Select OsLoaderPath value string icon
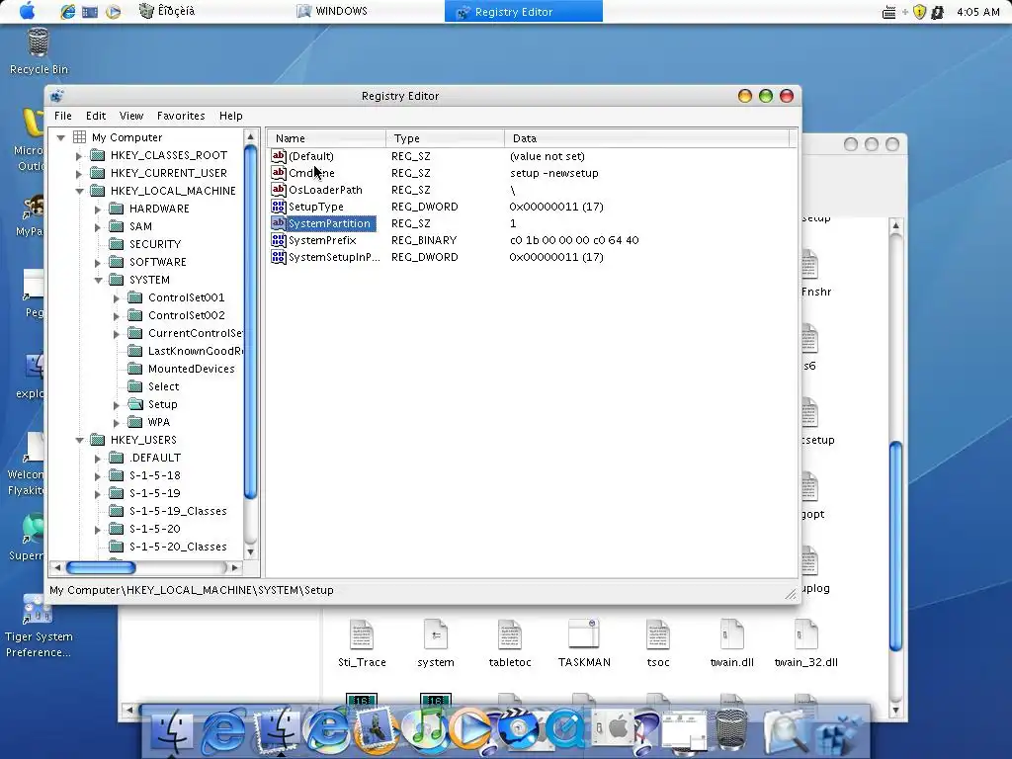1012x759 pixels. tap(278, 189)
